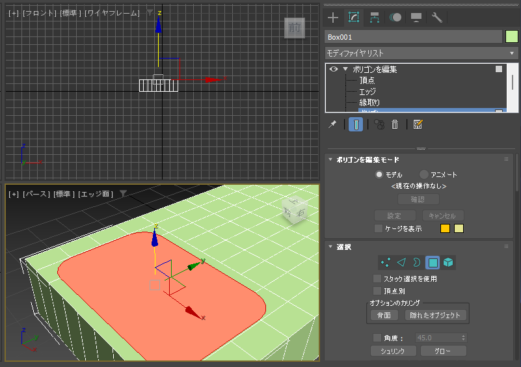The height and width of the screenshot is (367, 521).
Task: Open the [エッジ面] shading menu
Action: point(96,194)
